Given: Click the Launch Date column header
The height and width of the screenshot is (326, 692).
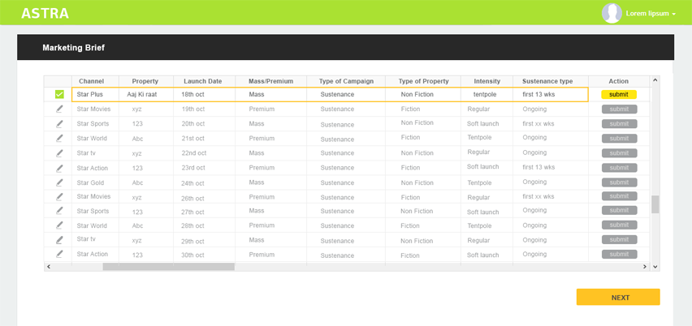Looking at the screenshot, I should coord(203,81).
